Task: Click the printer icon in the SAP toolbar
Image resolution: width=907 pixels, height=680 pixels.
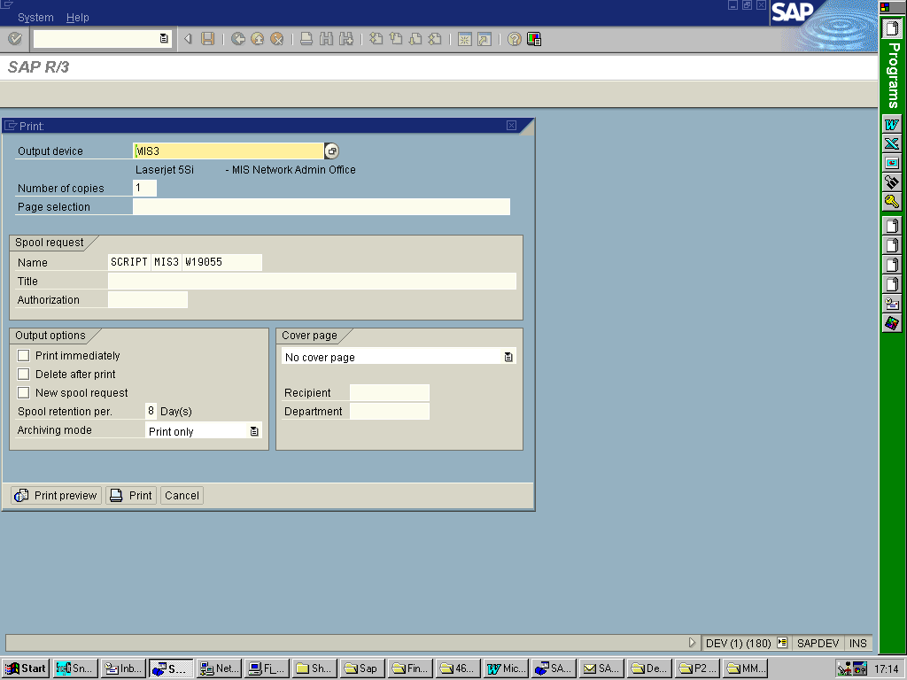Action: 306,39
